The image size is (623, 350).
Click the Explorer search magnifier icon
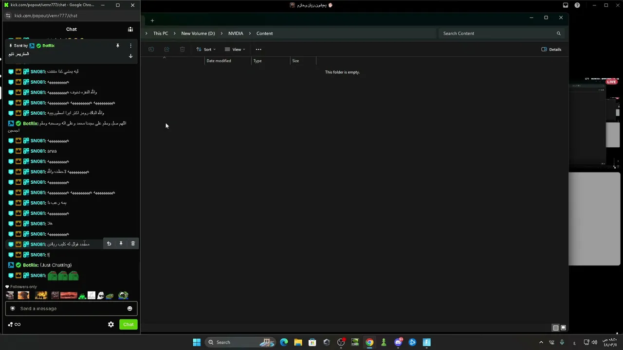[x=558, y=34]
